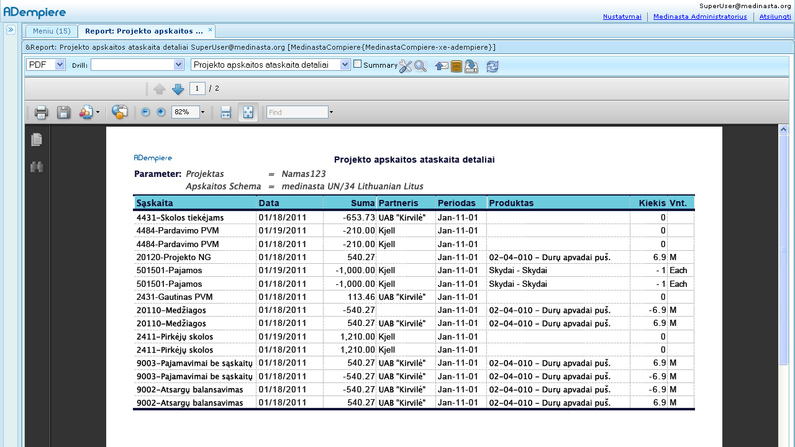Zoom in with the plus icon
Screen dimensions: 795x447
coord(161,112)
